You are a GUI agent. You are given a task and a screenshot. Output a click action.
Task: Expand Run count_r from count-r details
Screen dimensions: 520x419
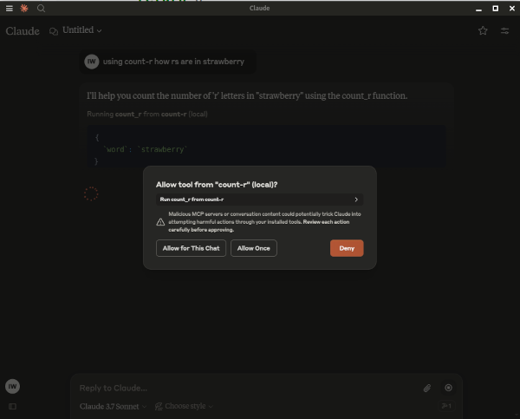260,200
